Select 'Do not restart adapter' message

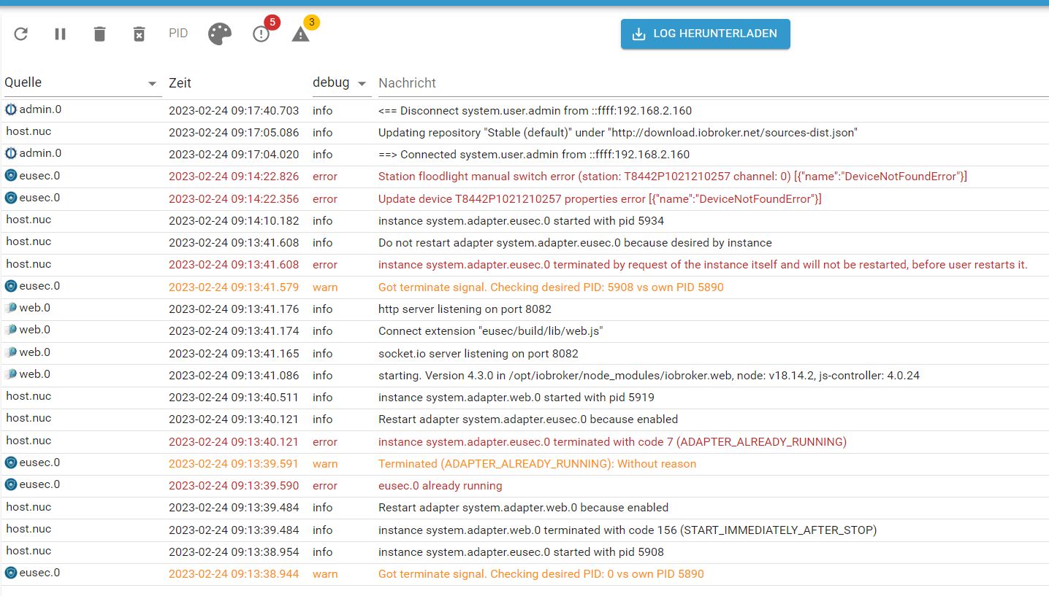coord(575,243)
